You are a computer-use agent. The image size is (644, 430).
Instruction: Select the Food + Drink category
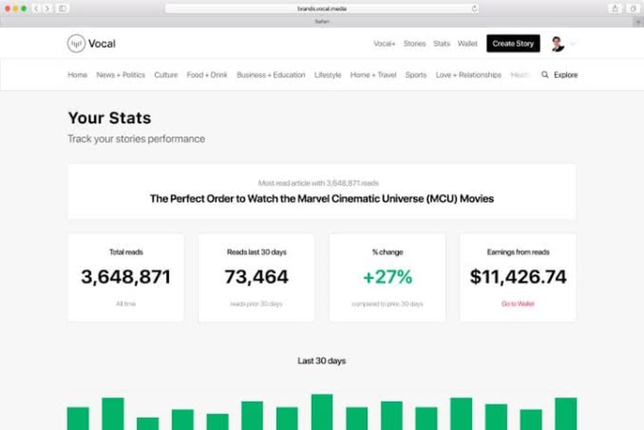coord(207,75)
